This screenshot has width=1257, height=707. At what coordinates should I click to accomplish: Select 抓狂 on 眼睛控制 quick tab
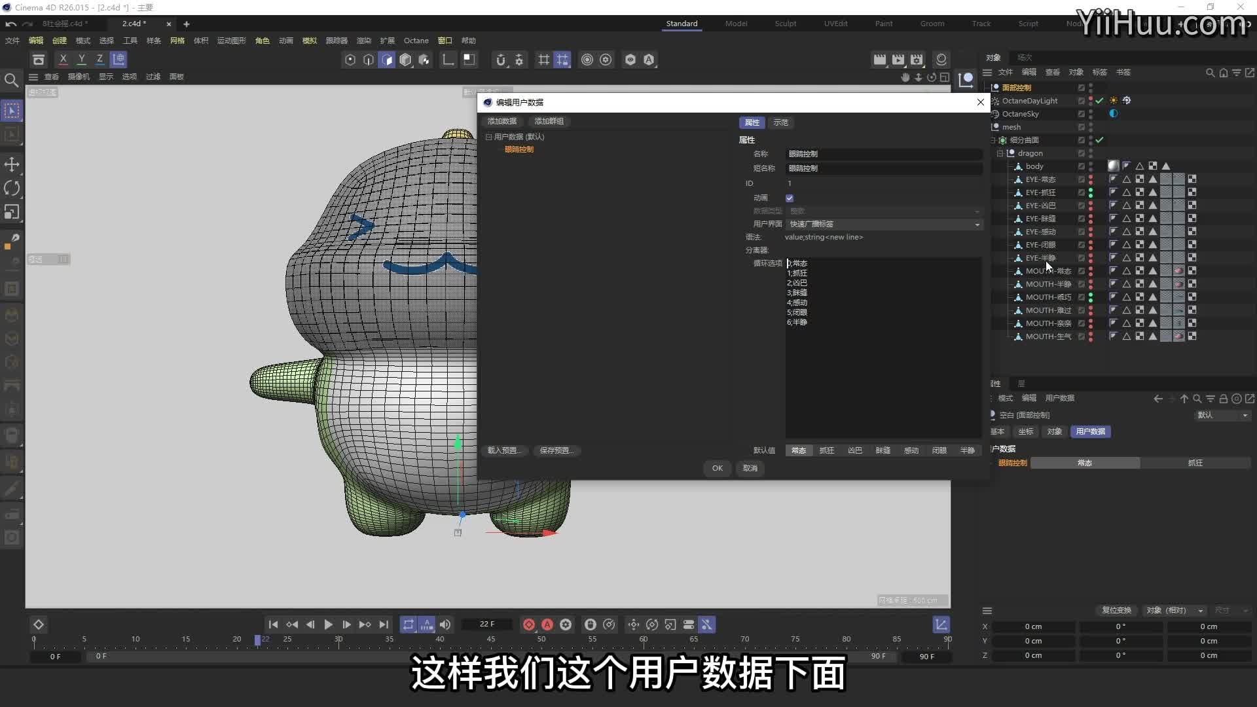click(x=1195, y=463)
